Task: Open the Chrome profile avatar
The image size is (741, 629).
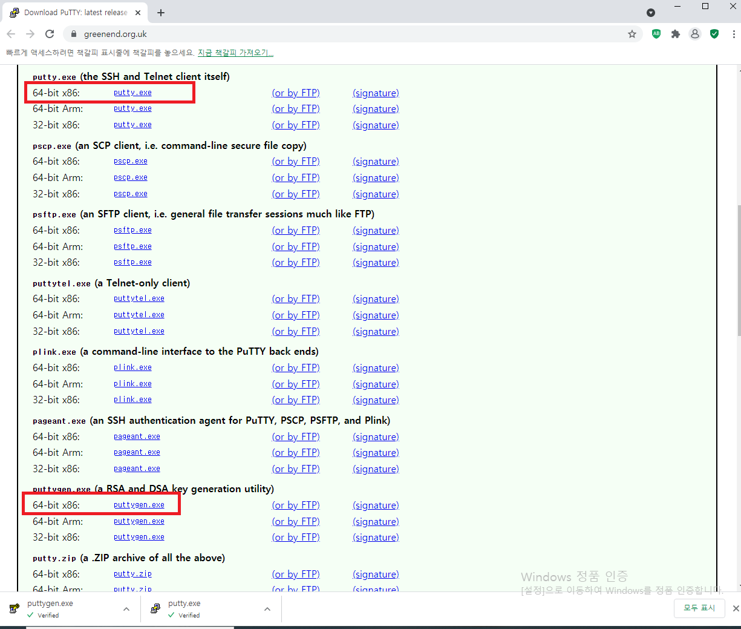Action: pyautogui.click(x=695, y=34)
